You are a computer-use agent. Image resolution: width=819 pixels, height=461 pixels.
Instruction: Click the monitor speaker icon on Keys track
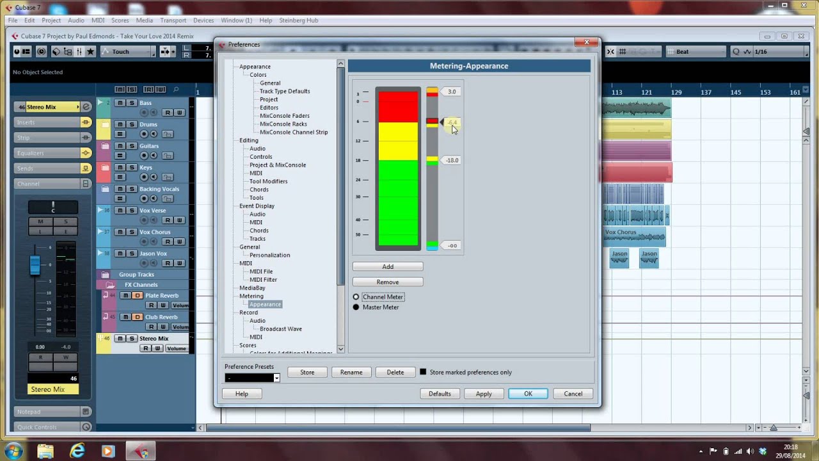[x=155, y=177]
